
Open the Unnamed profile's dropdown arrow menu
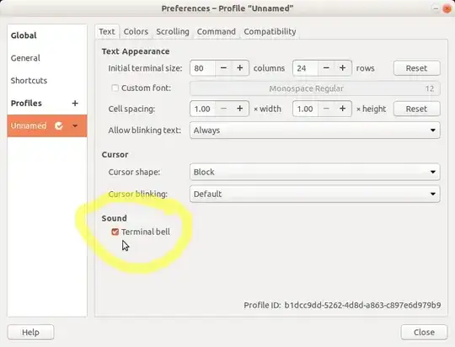click(75, 126)
